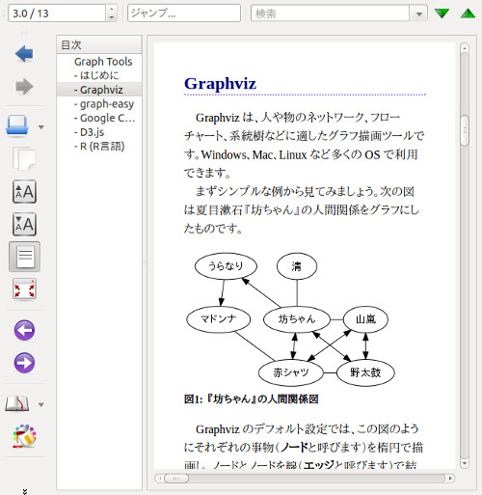Decrease font size with the smaller A icon
The height and width of the screenshot is (495, 482).
pyautogui.click(x=24, y=224)
